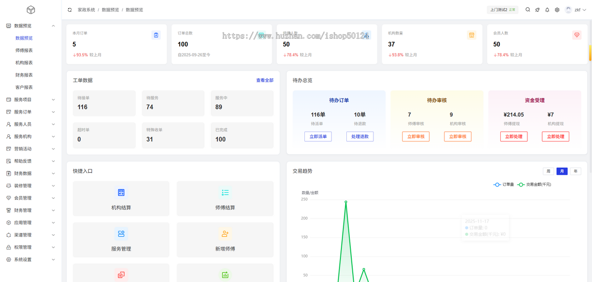Toggle the 订单量 legend marker
The image size is (592, 282).
pos(497,185)
